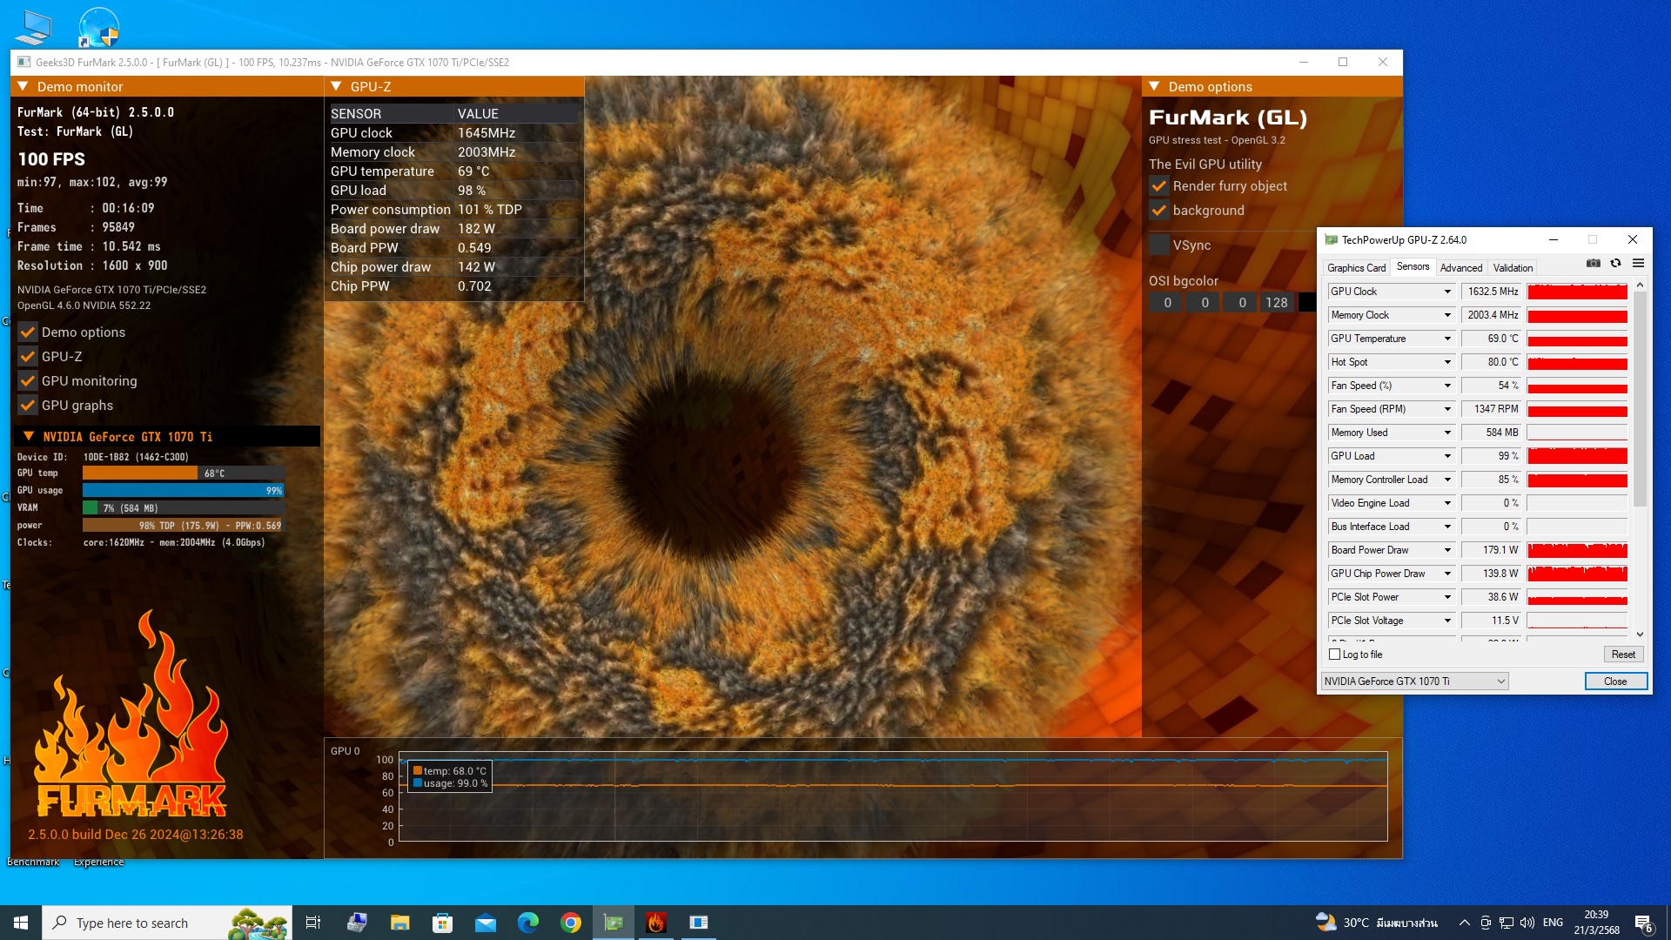Open the Fan Speed (RPM) sensor dropdown
The height and width of the screenshot is (940, 1671).
[1447, 409]
